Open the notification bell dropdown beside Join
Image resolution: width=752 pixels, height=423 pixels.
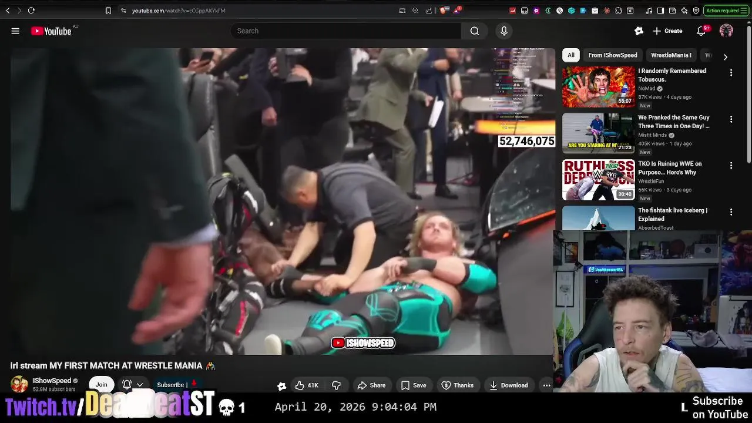coord(133,385)
